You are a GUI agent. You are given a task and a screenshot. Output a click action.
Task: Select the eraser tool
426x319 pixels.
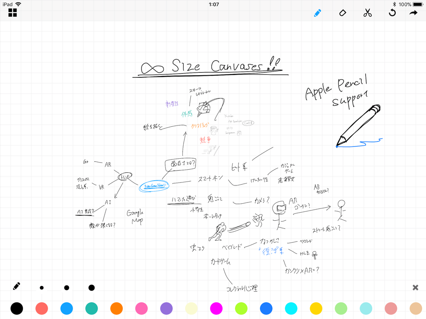click(x=343, y=13)
